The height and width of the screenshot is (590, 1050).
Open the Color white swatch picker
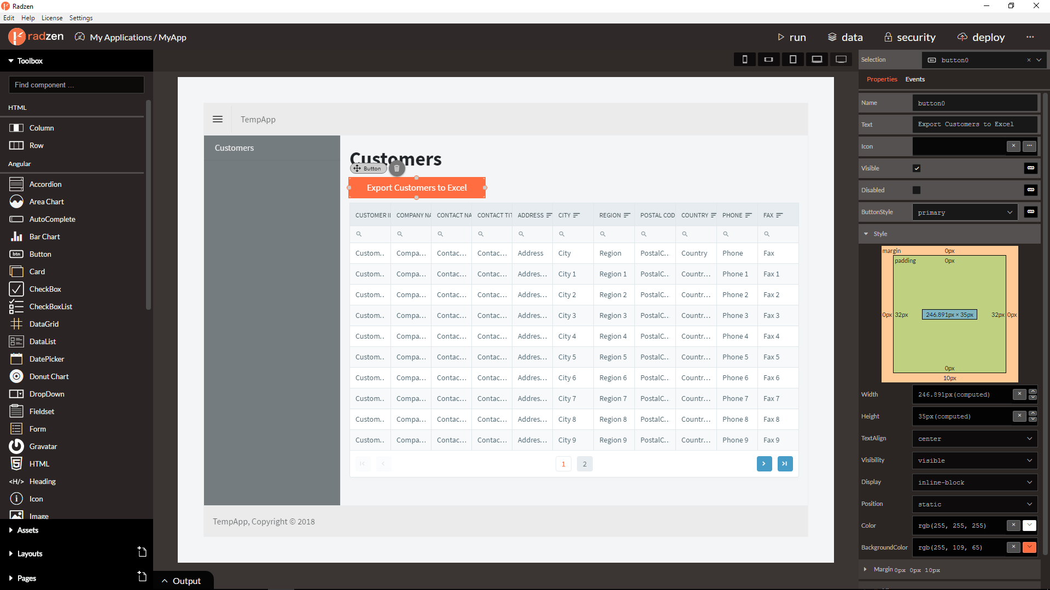pyautogui.click(x=1029, y=525)
